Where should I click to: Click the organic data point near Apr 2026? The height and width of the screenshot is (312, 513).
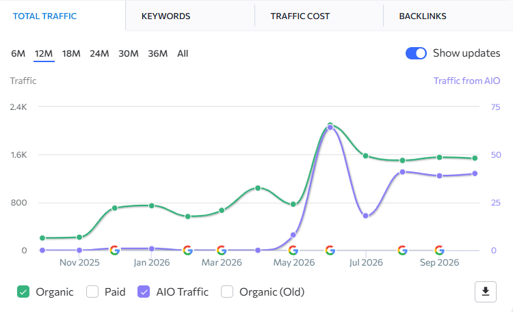click(x=258, y=188)
